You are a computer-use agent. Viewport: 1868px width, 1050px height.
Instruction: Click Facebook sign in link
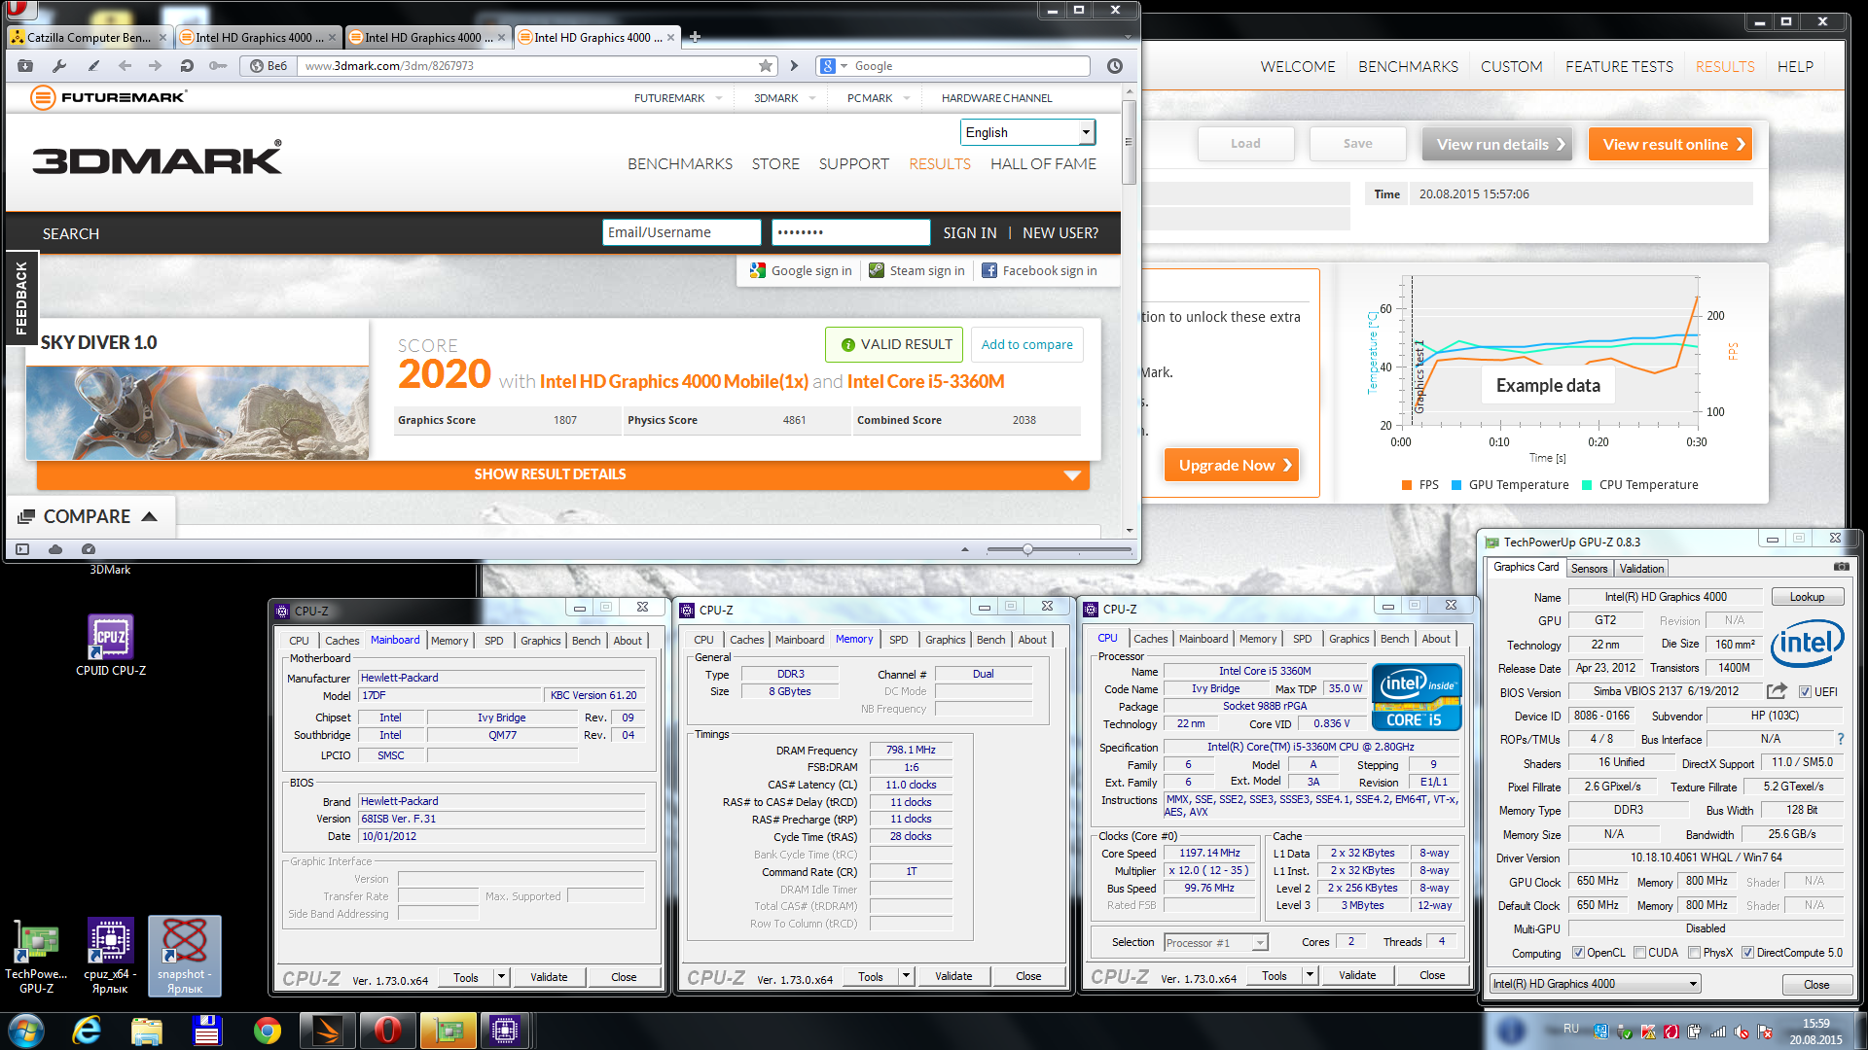1038,270
